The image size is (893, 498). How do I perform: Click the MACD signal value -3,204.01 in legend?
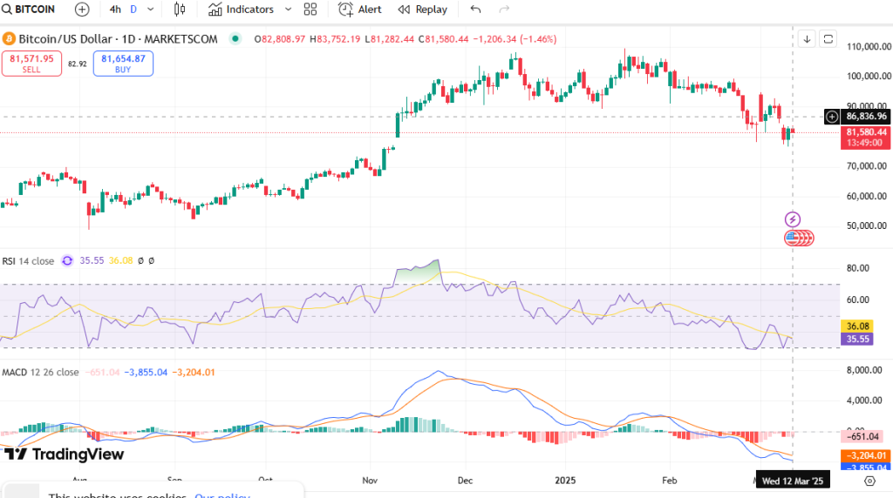(194, 373)
